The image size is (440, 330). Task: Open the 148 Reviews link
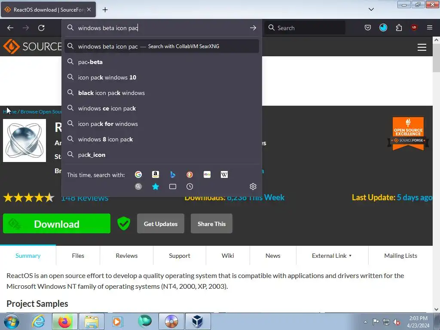point(85,198)
